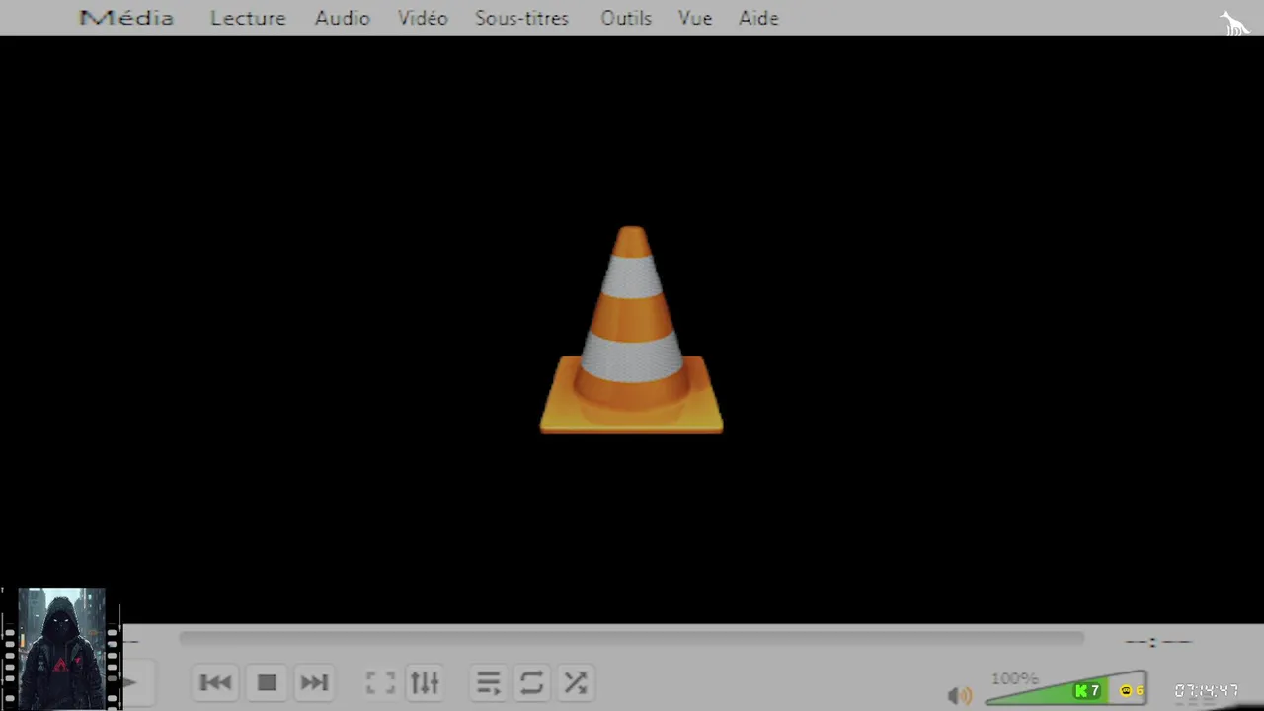Open the Audio menu

(342, 18)
